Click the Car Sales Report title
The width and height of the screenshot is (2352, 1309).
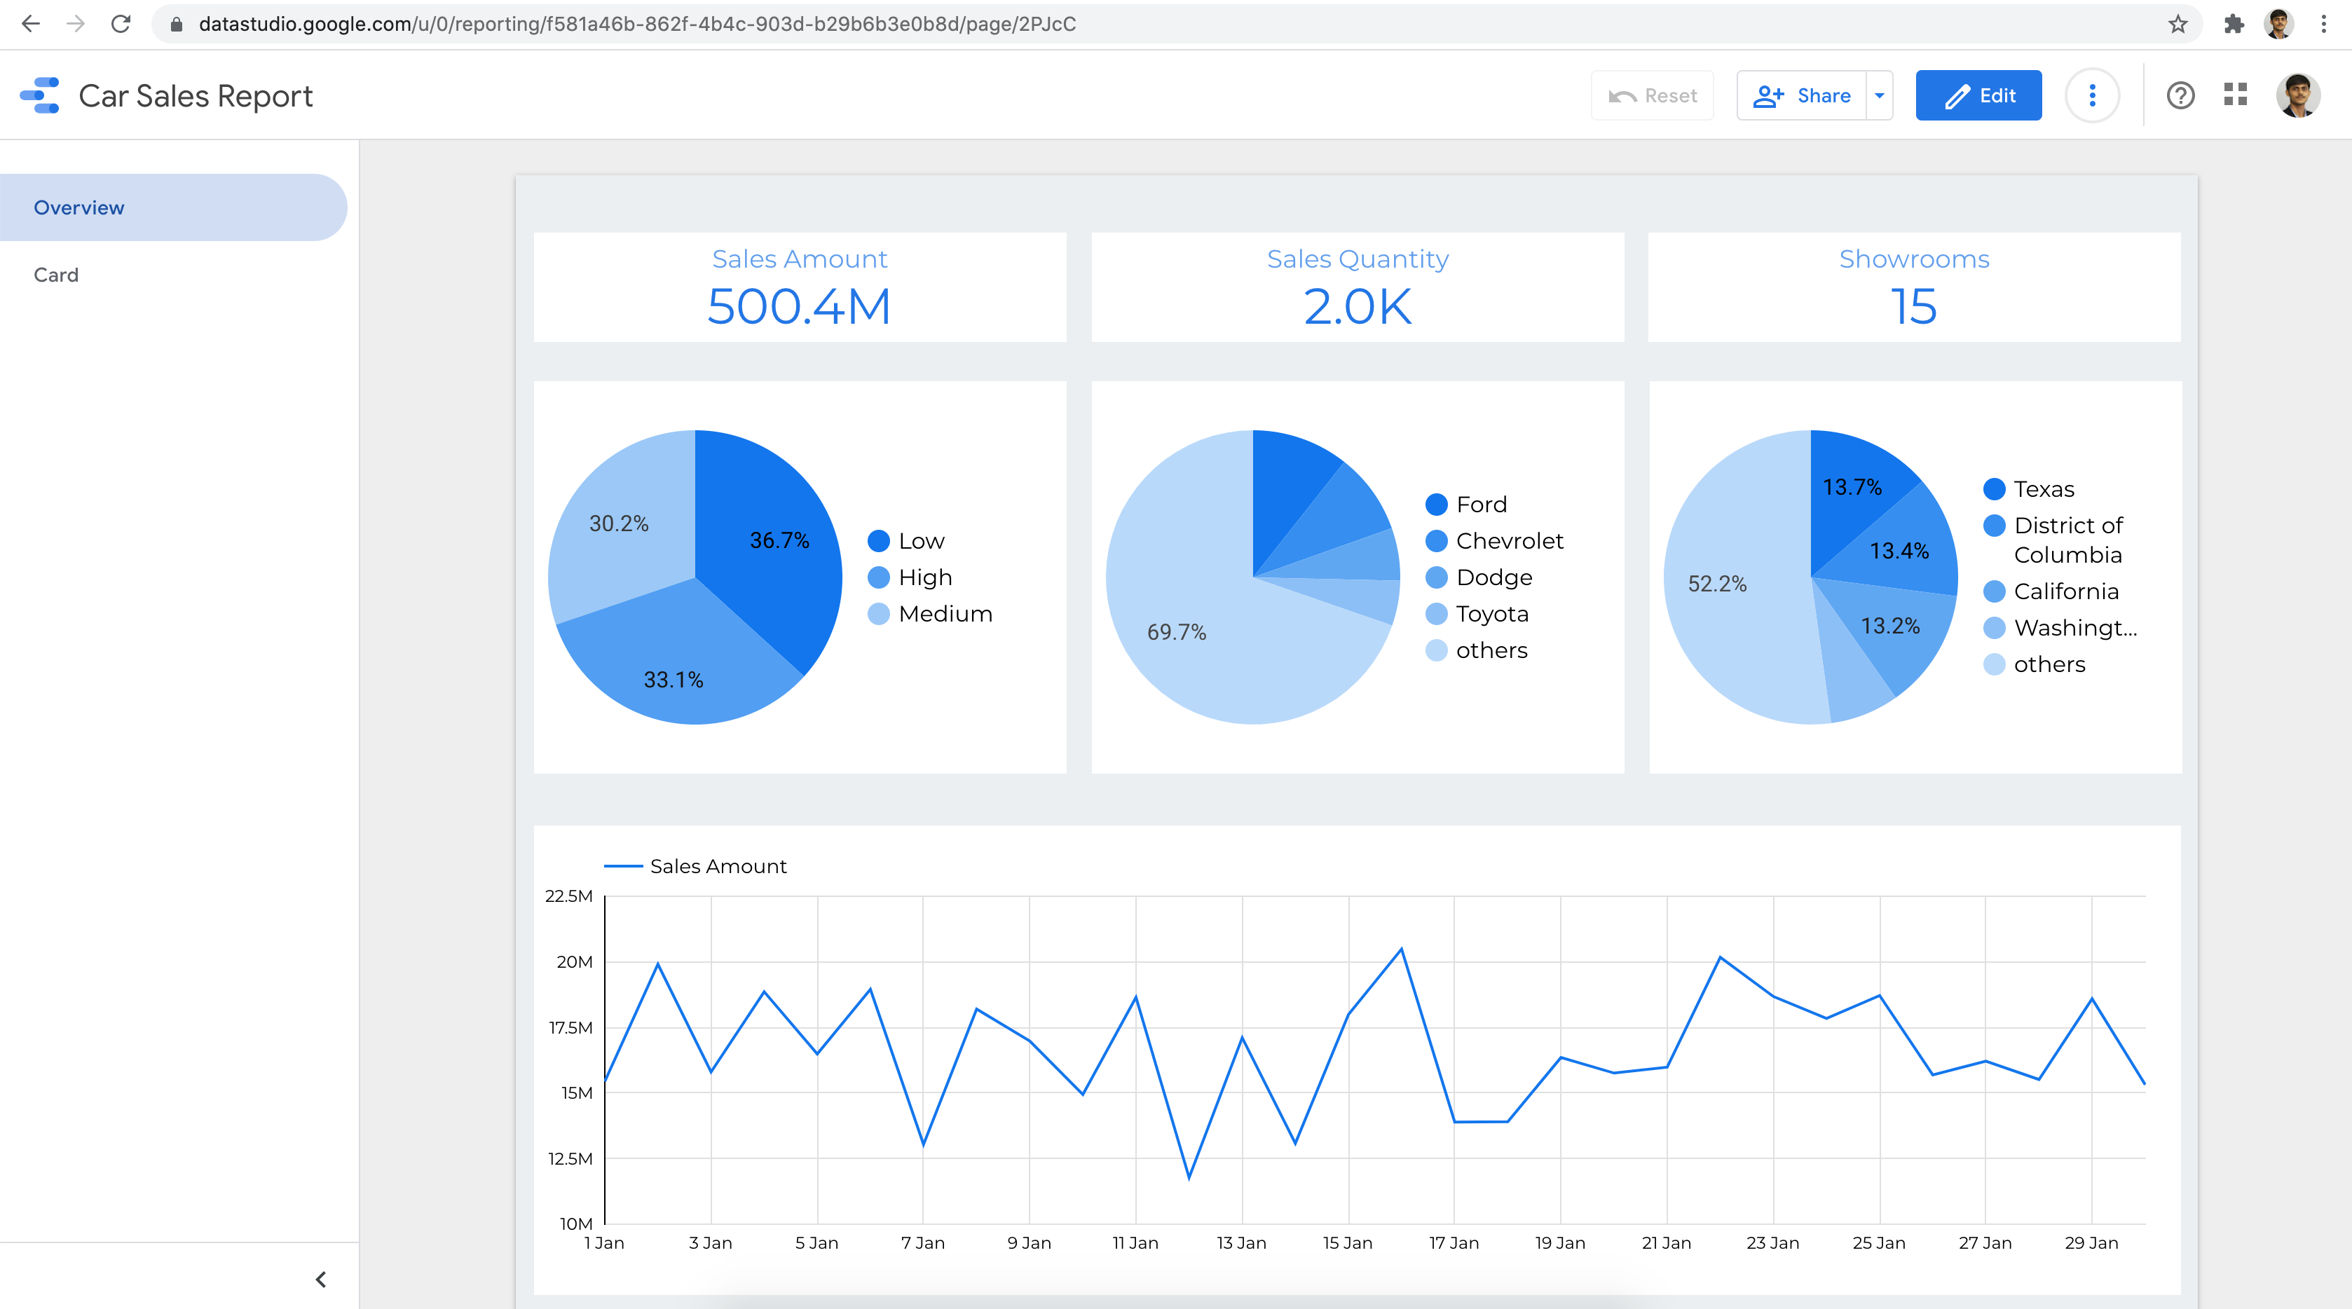(x=196, y=96)
